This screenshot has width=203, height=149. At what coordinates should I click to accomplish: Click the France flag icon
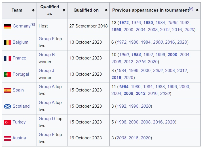[7, 58]
